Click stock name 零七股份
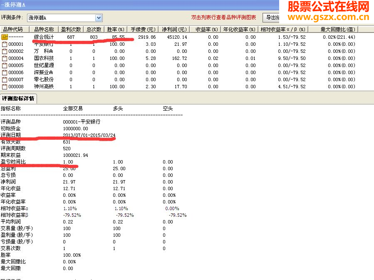Image resolution: width=374 pixels, height=280 pixels. (x=44, y=79)
